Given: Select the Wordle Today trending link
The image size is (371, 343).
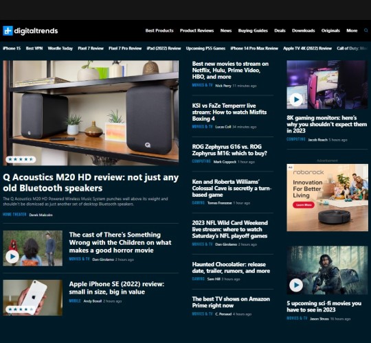Looking at the screenshot, I should point(60,49).
